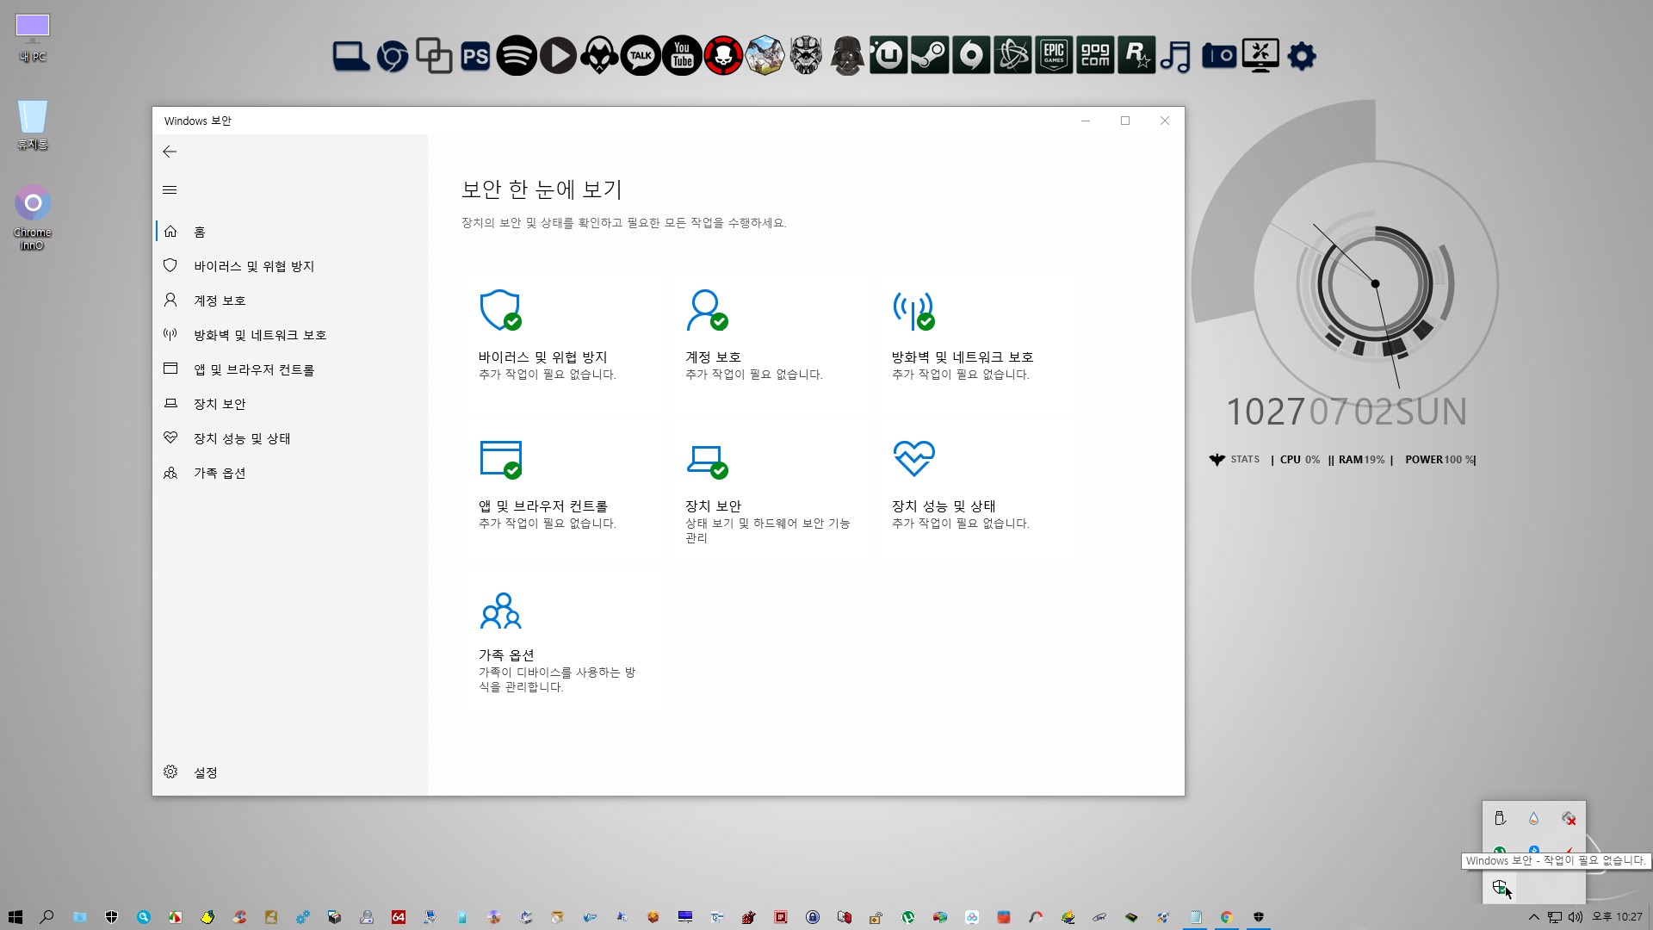
Task: Click the virus protection shield card icon
Action: coord(500,310)
